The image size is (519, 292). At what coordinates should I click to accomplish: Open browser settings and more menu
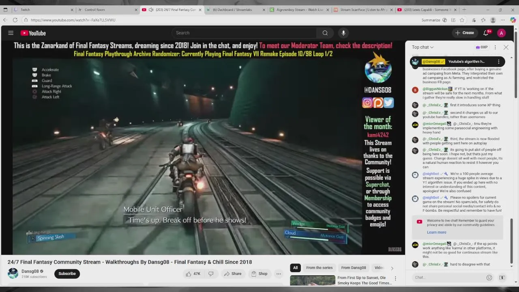(x=503, y=20)
